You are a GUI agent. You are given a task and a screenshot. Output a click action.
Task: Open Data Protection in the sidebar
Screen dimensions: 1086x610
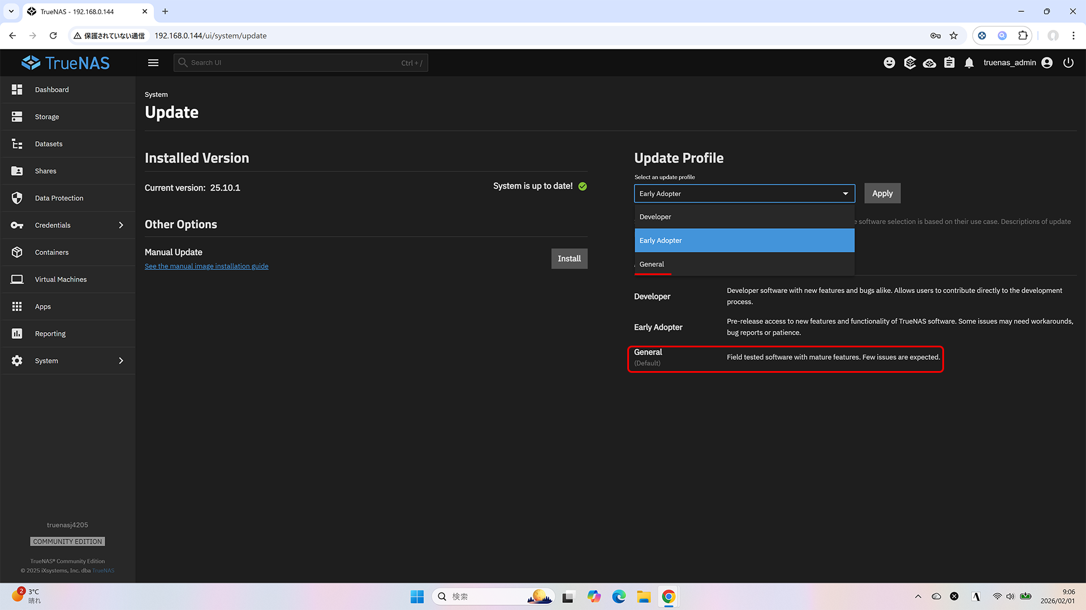pyautogui.click(x=59, y=198)
